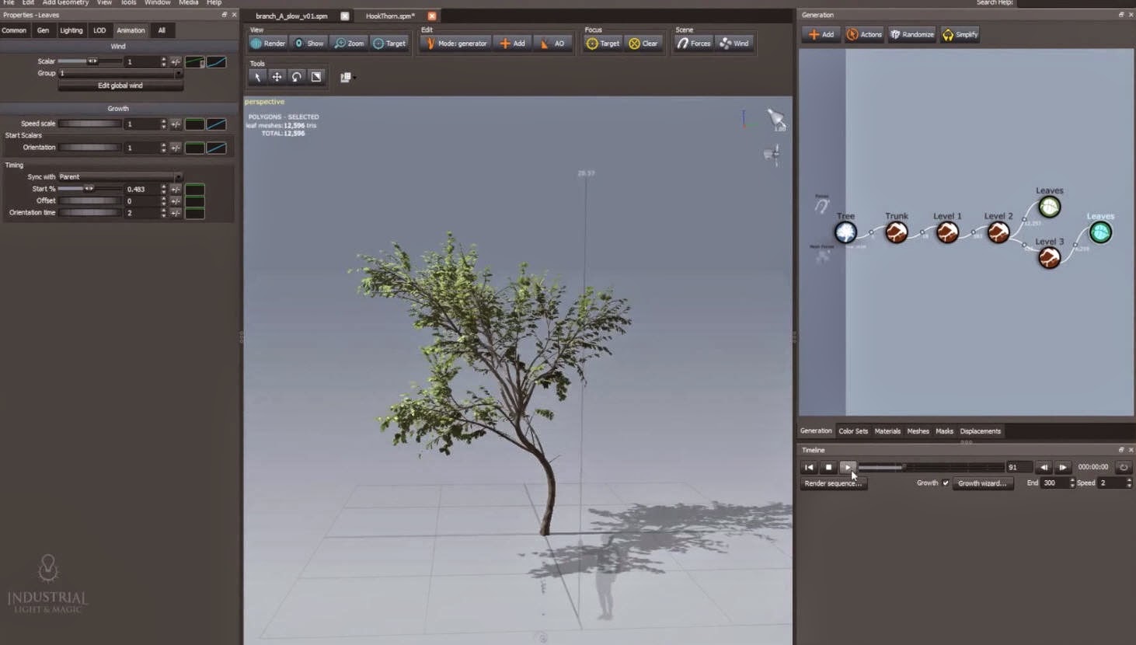Open the Growth wizard dialog

point(981,483)
